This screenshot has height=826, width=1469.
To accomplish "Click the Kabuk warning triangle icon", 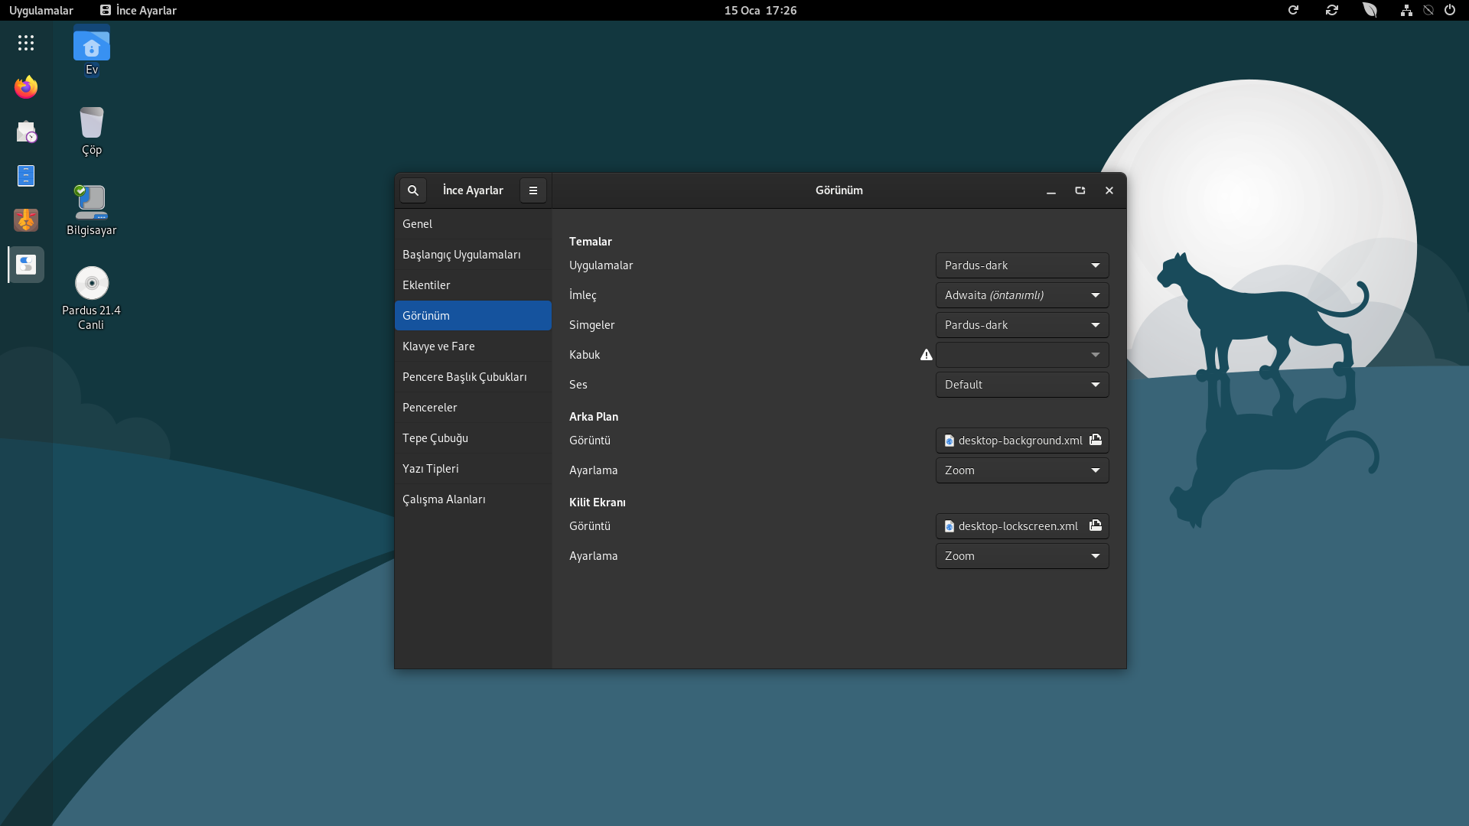I will (x=926, y=355).
